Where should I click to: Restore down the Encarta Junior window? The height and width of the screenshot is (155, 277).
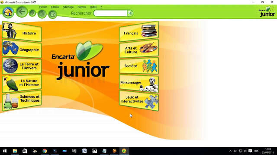tap(263, 2)
